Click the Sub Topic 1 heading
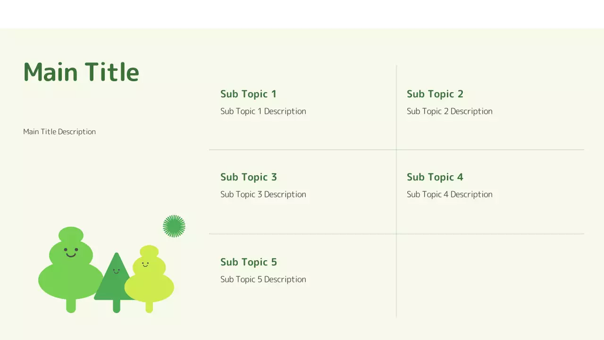This screenshot has width=604, height=340. click(248, 94)
